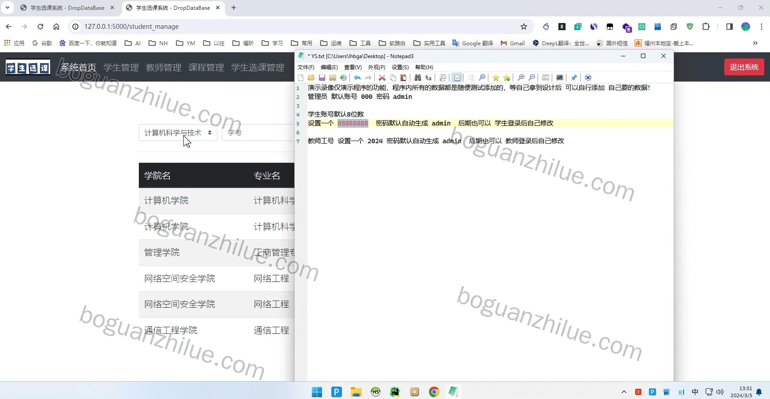The width and height of the screenshot is (770, 399).
Task: Bookmark this page with the star icon
Action: (x=524, y=27)
